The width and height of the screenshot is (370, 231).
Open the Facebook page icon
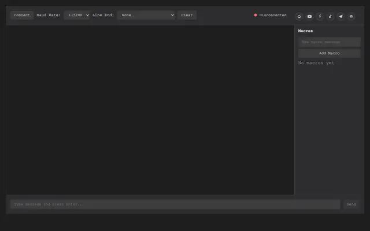[x=320, y=17]
